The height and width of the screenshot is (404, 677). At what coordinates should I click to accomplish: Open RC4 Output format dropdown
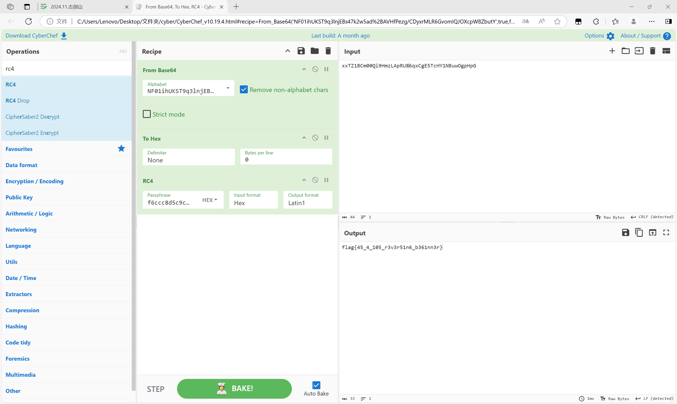point(308,200)
